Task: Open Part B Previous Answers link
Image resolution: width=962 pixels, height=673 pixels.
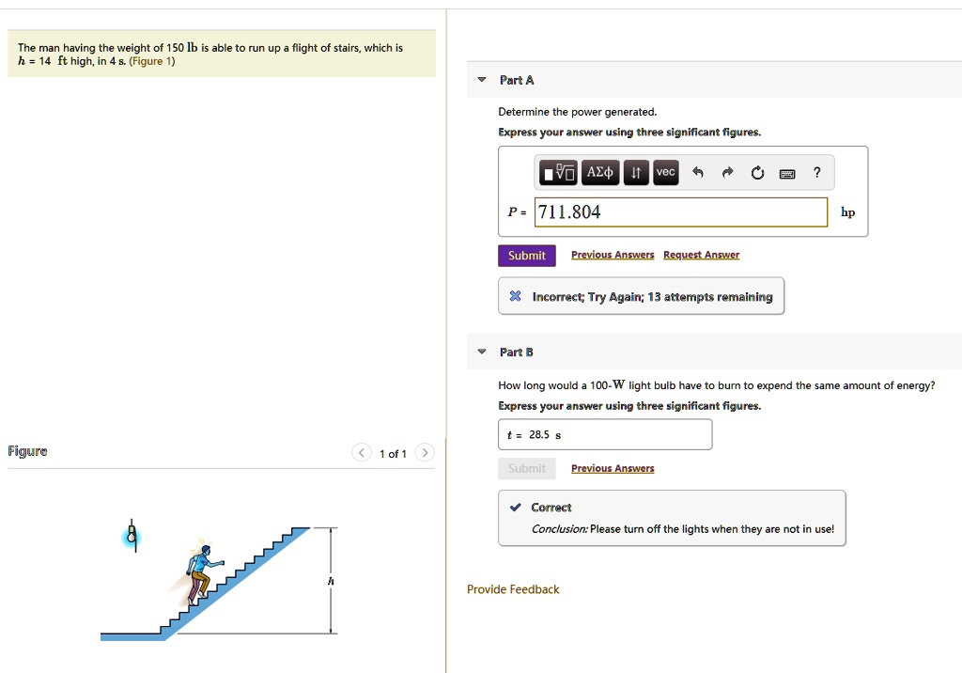Action: point(613,468)
